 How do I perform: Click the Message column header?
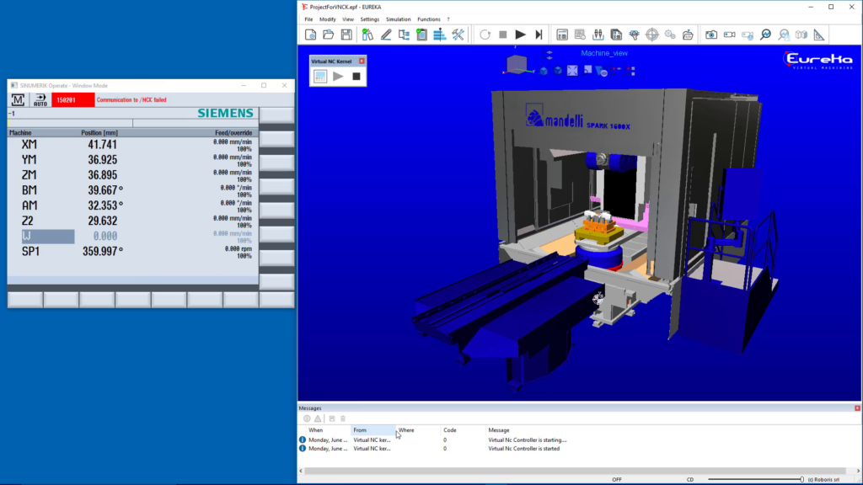(499, 430)
